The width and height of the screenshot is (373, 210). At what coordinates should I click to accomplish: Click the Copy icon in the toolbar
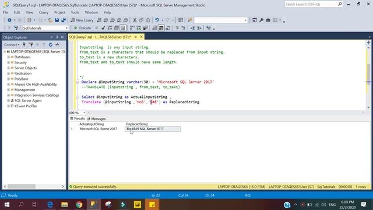tap(141, 20)
